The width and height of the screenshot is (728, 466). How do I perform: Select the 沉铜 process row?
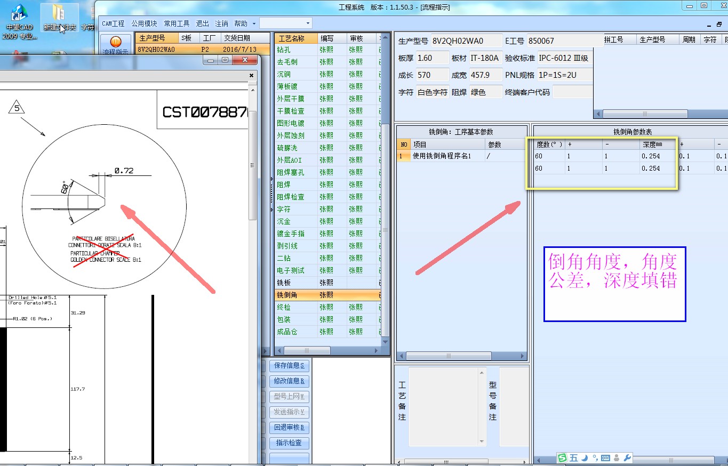pos(327,74)
